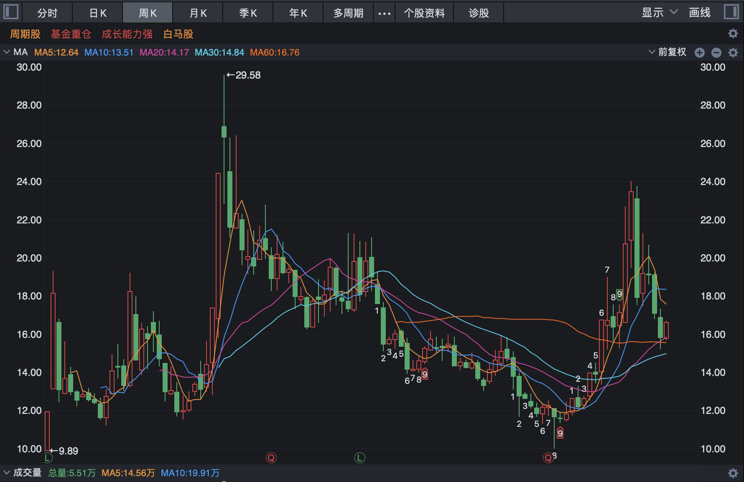Collapse the 成交量 volume panel chevron
The image size is (744, 482).
click(7, 472)
